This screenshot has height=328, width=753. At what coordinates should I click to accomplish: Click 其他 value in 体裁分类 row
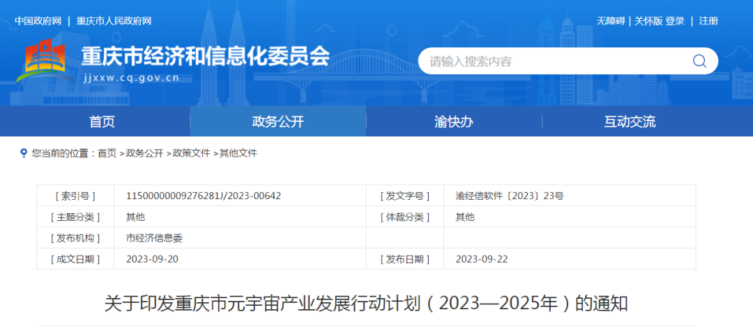point(465,217)
